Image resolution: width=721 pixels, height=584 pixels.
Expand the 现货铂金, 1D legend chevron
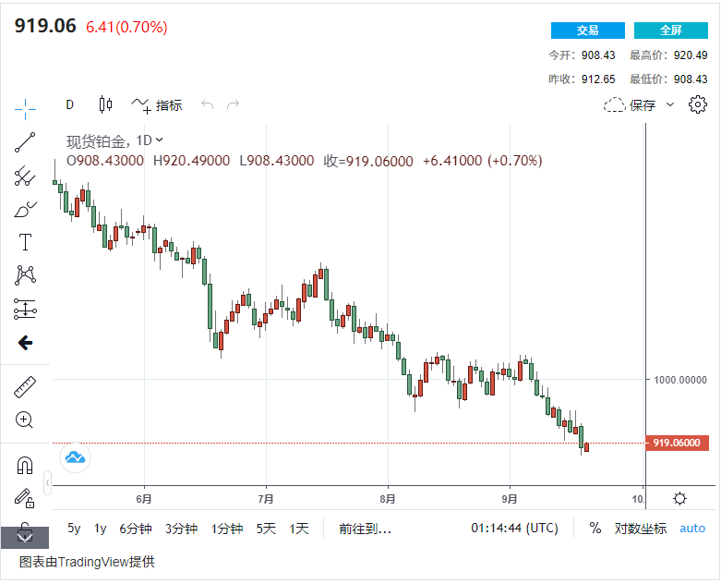pos(160,140)
